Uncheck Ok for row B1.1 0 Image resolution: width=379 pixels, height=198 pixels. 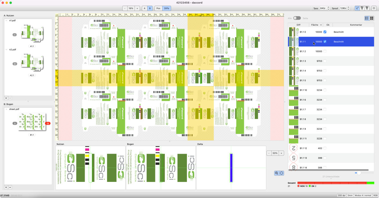325,32
